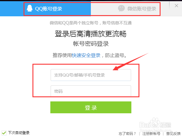
Task: Untick the green 下次自动登录 checkmark box
Action: [4, 133]
